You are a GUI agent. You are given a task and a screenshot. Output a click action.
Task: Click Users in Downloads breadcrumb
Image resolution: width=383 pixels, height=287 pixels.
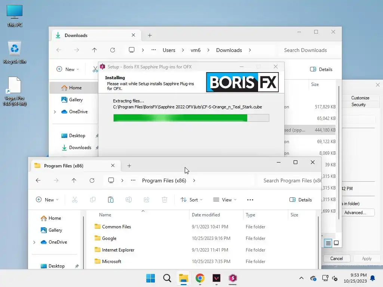169,50
